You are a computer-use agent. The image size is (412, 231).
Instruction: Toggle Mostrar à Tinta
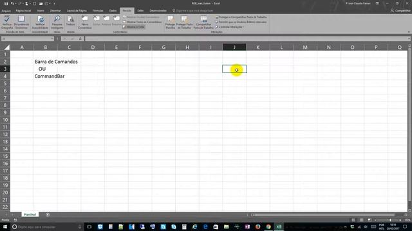134,27
